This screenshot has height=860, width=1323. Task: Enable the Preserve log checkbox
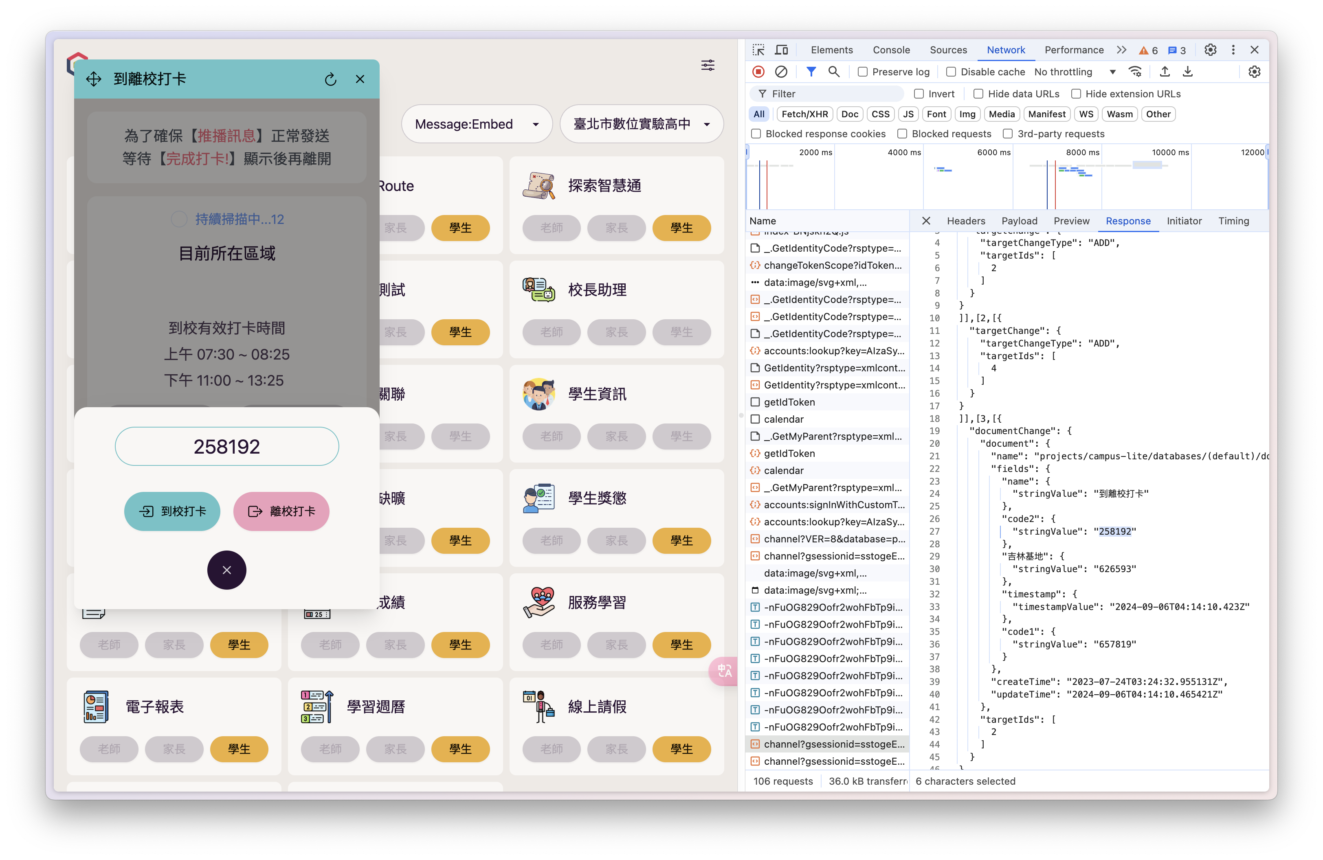click(x=863, y=72)
